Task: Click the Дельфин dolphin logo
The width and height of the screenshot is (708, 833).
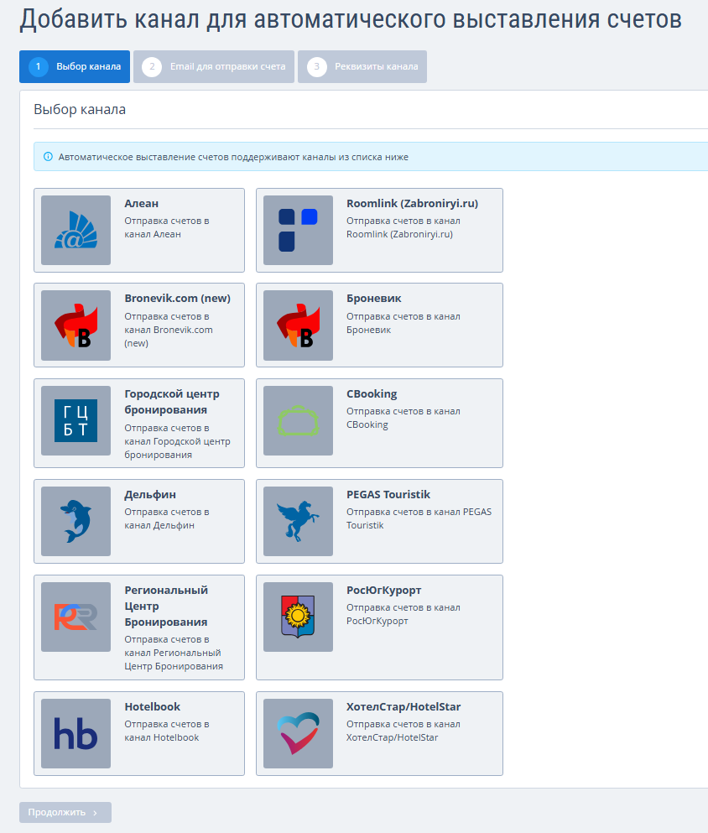Action: (x=76, y=521)
